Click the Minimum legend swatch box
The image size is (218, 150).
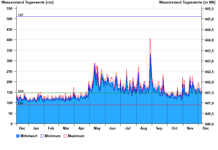click(x=42, y=136)
